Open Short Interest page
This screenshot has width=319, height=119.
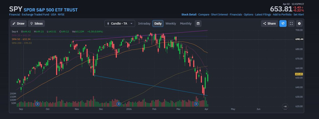coord(220,15)
